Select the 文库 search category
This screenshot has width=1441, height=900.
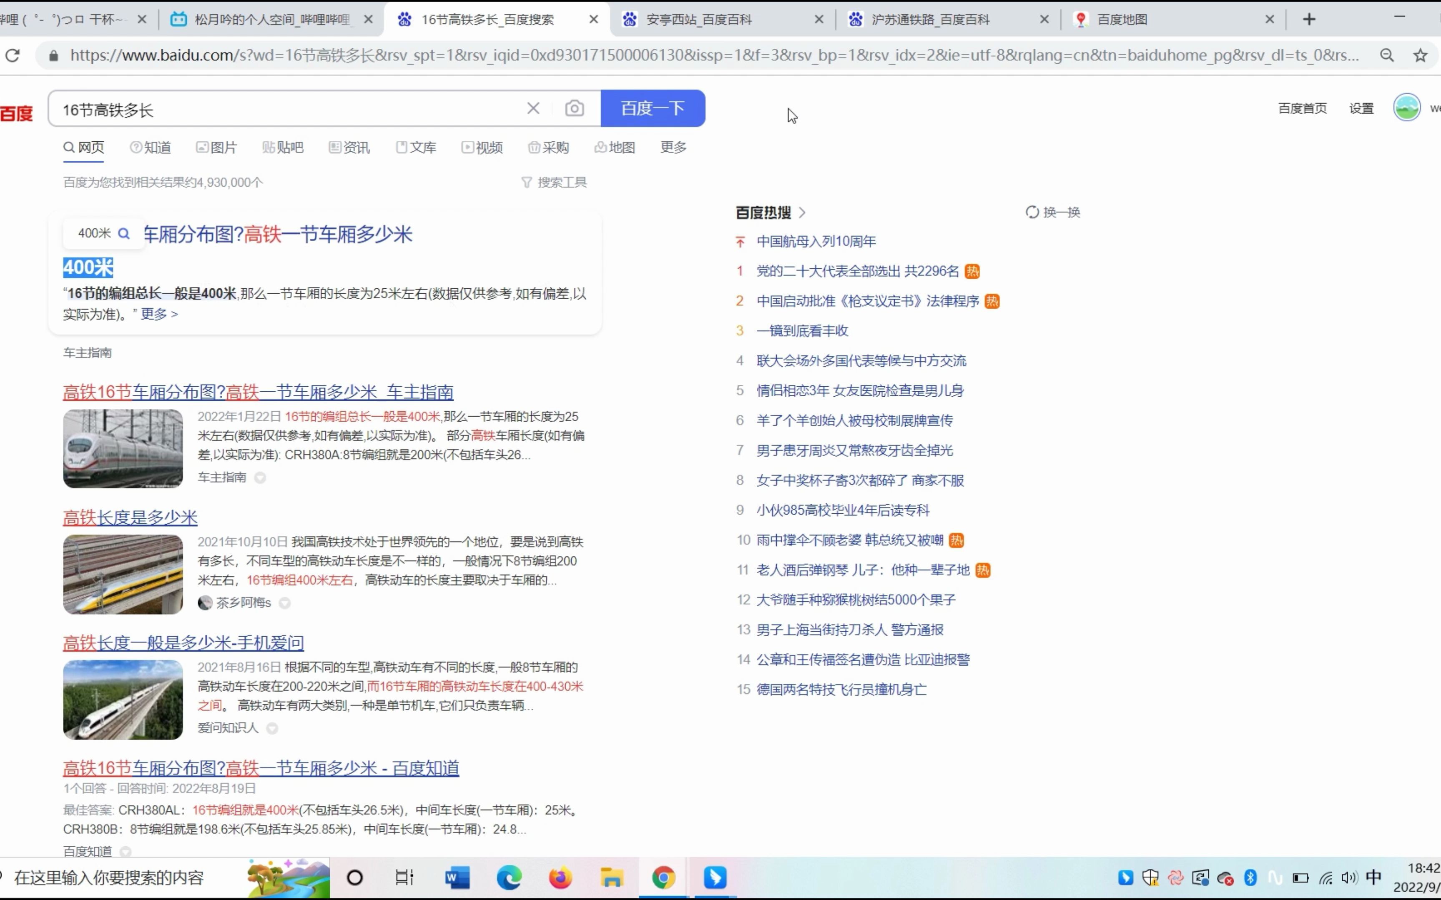point(416,147)
